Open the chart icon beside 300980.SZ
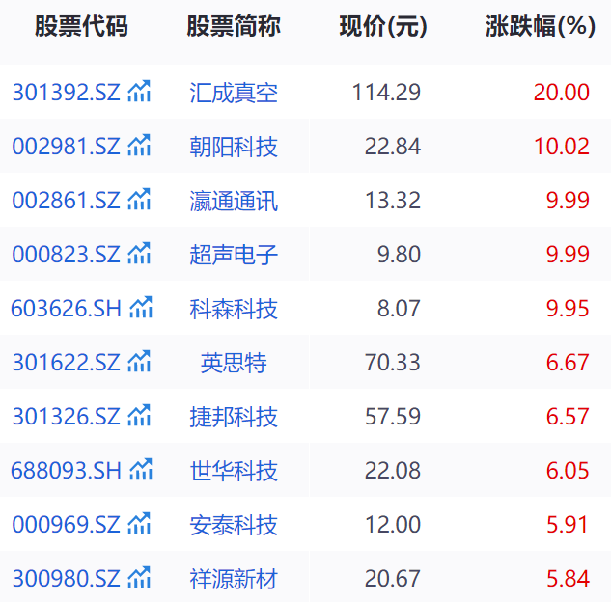The width and height of the screenshot is (611, 602). pyautogui.click(x=140, y=579)
